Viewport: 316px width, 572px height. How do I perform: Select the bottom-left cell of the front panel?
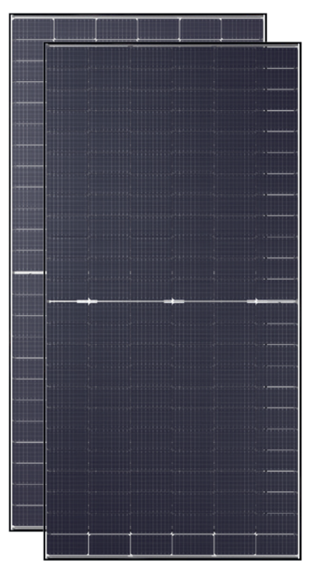coord(68,545)
